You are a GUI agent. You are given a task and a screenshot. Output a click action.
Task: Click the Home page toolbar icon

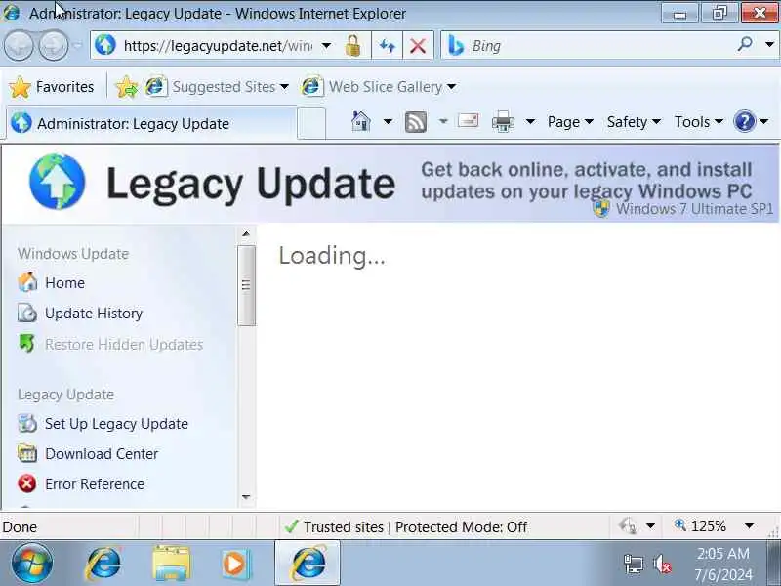361,121
